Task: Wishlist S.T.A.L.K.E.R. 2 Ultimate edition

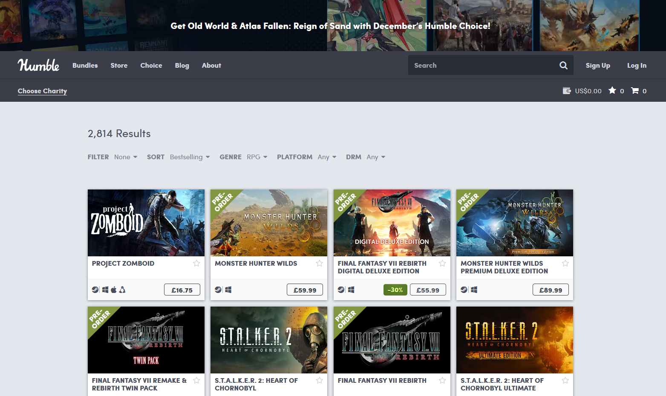Action: (565, 380)
